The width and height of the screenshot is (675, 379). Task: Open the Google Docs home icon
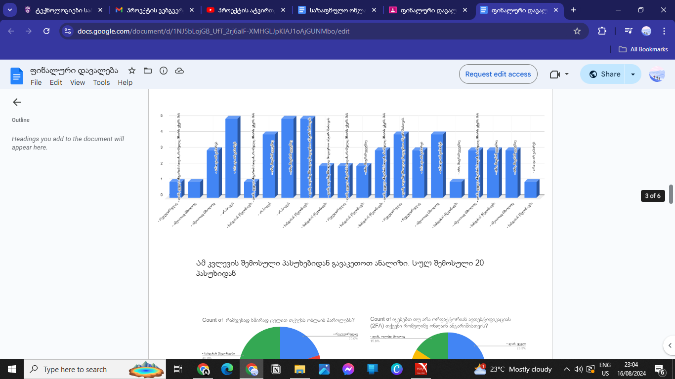click(17, 76)
